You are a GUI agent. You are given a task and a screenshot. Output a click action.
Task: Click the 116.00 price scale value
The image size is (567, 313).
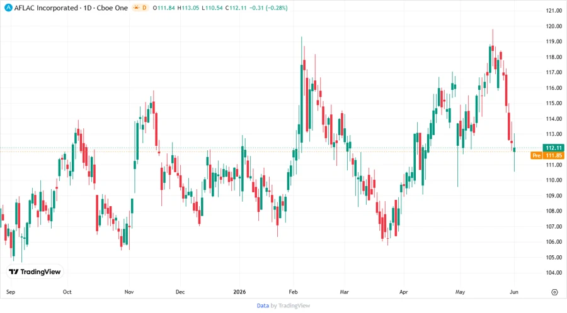point(554,87)
